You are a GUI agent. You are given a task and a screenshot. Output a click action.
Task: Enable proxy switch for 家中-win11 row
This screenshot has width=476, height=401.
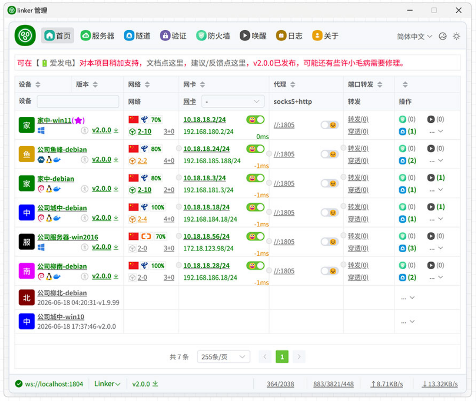330,125
